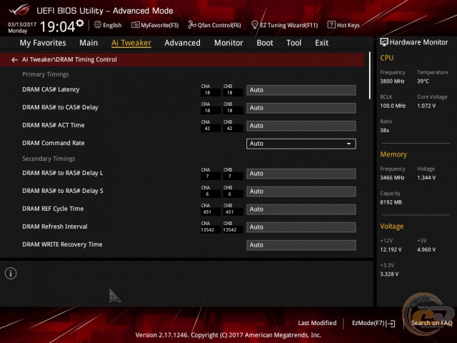Click CPU frequency 3800 MHz value
Screen dimensions: 457x343
392,81
